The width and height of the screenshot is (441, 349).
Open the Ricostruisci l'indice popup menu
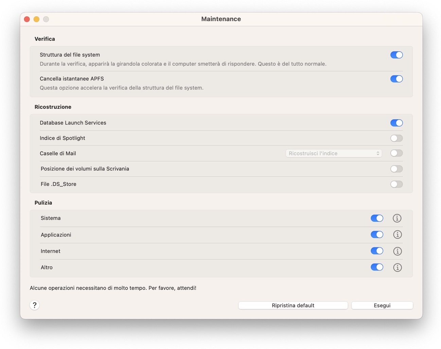pyautogui.click(x=333, y=153)
